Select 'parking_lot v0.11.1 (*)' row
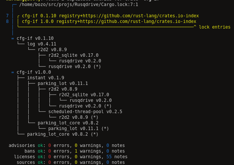The width and height of the screenshot is (234, 165). coord(79,129)
